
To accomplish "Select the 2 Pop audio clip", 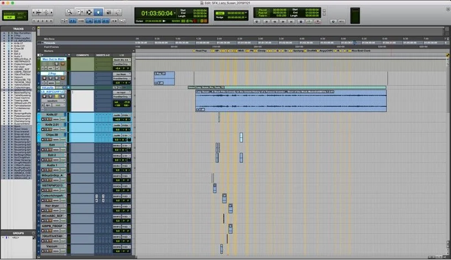I will (x=164, y=79).
